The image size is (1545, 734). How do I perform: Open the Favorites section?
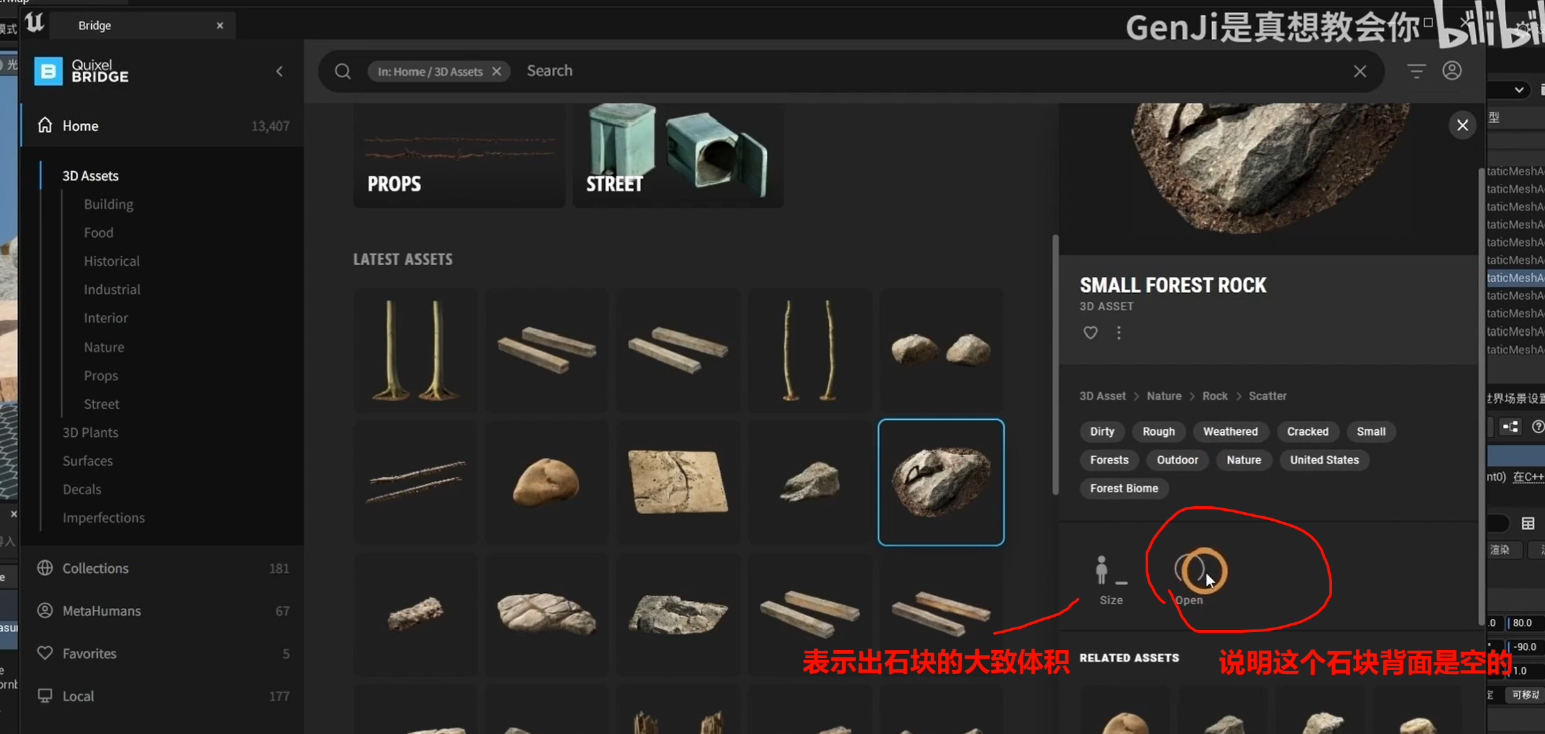(89, 653)
